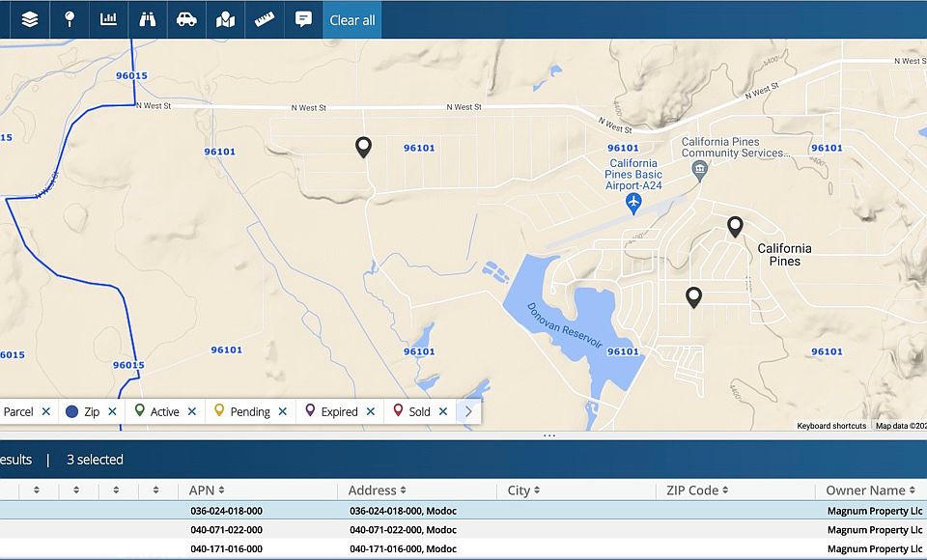Viewport: 927px width, 560px height.
Task: Sort results by Owner Name header
Action: (870, 490)
